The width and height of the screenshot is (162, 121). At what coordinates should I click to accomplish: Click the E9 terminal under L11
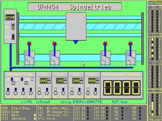point(8,93)
